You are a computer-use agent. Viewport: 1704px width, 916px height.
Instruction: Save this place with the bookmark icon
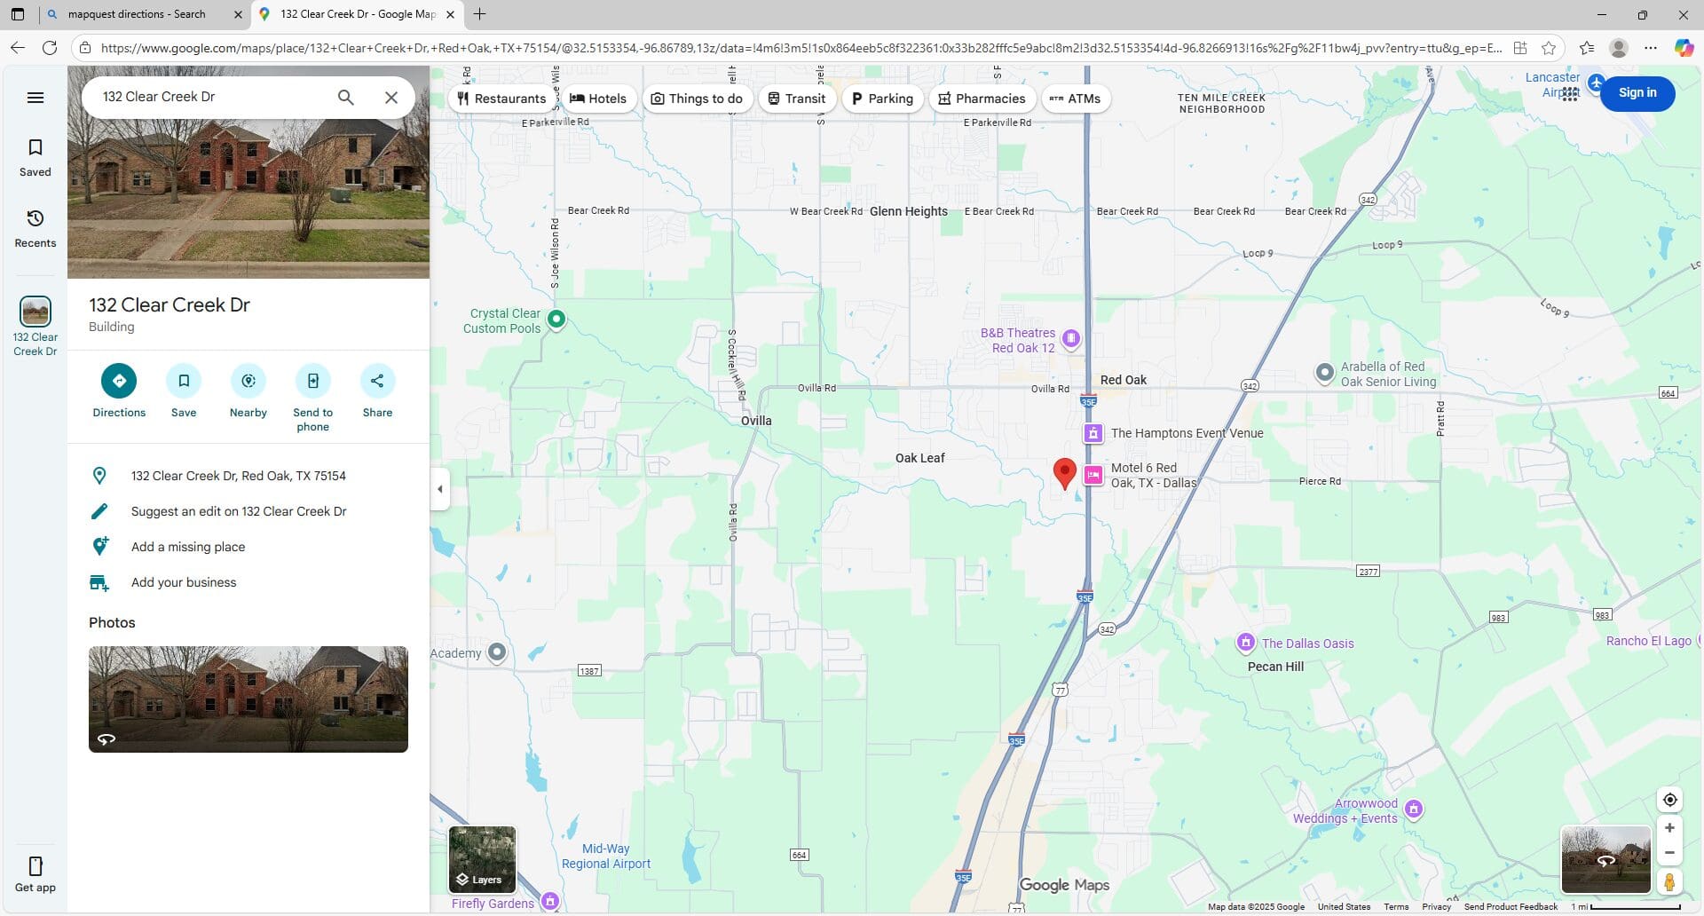(x=184, y=382)
